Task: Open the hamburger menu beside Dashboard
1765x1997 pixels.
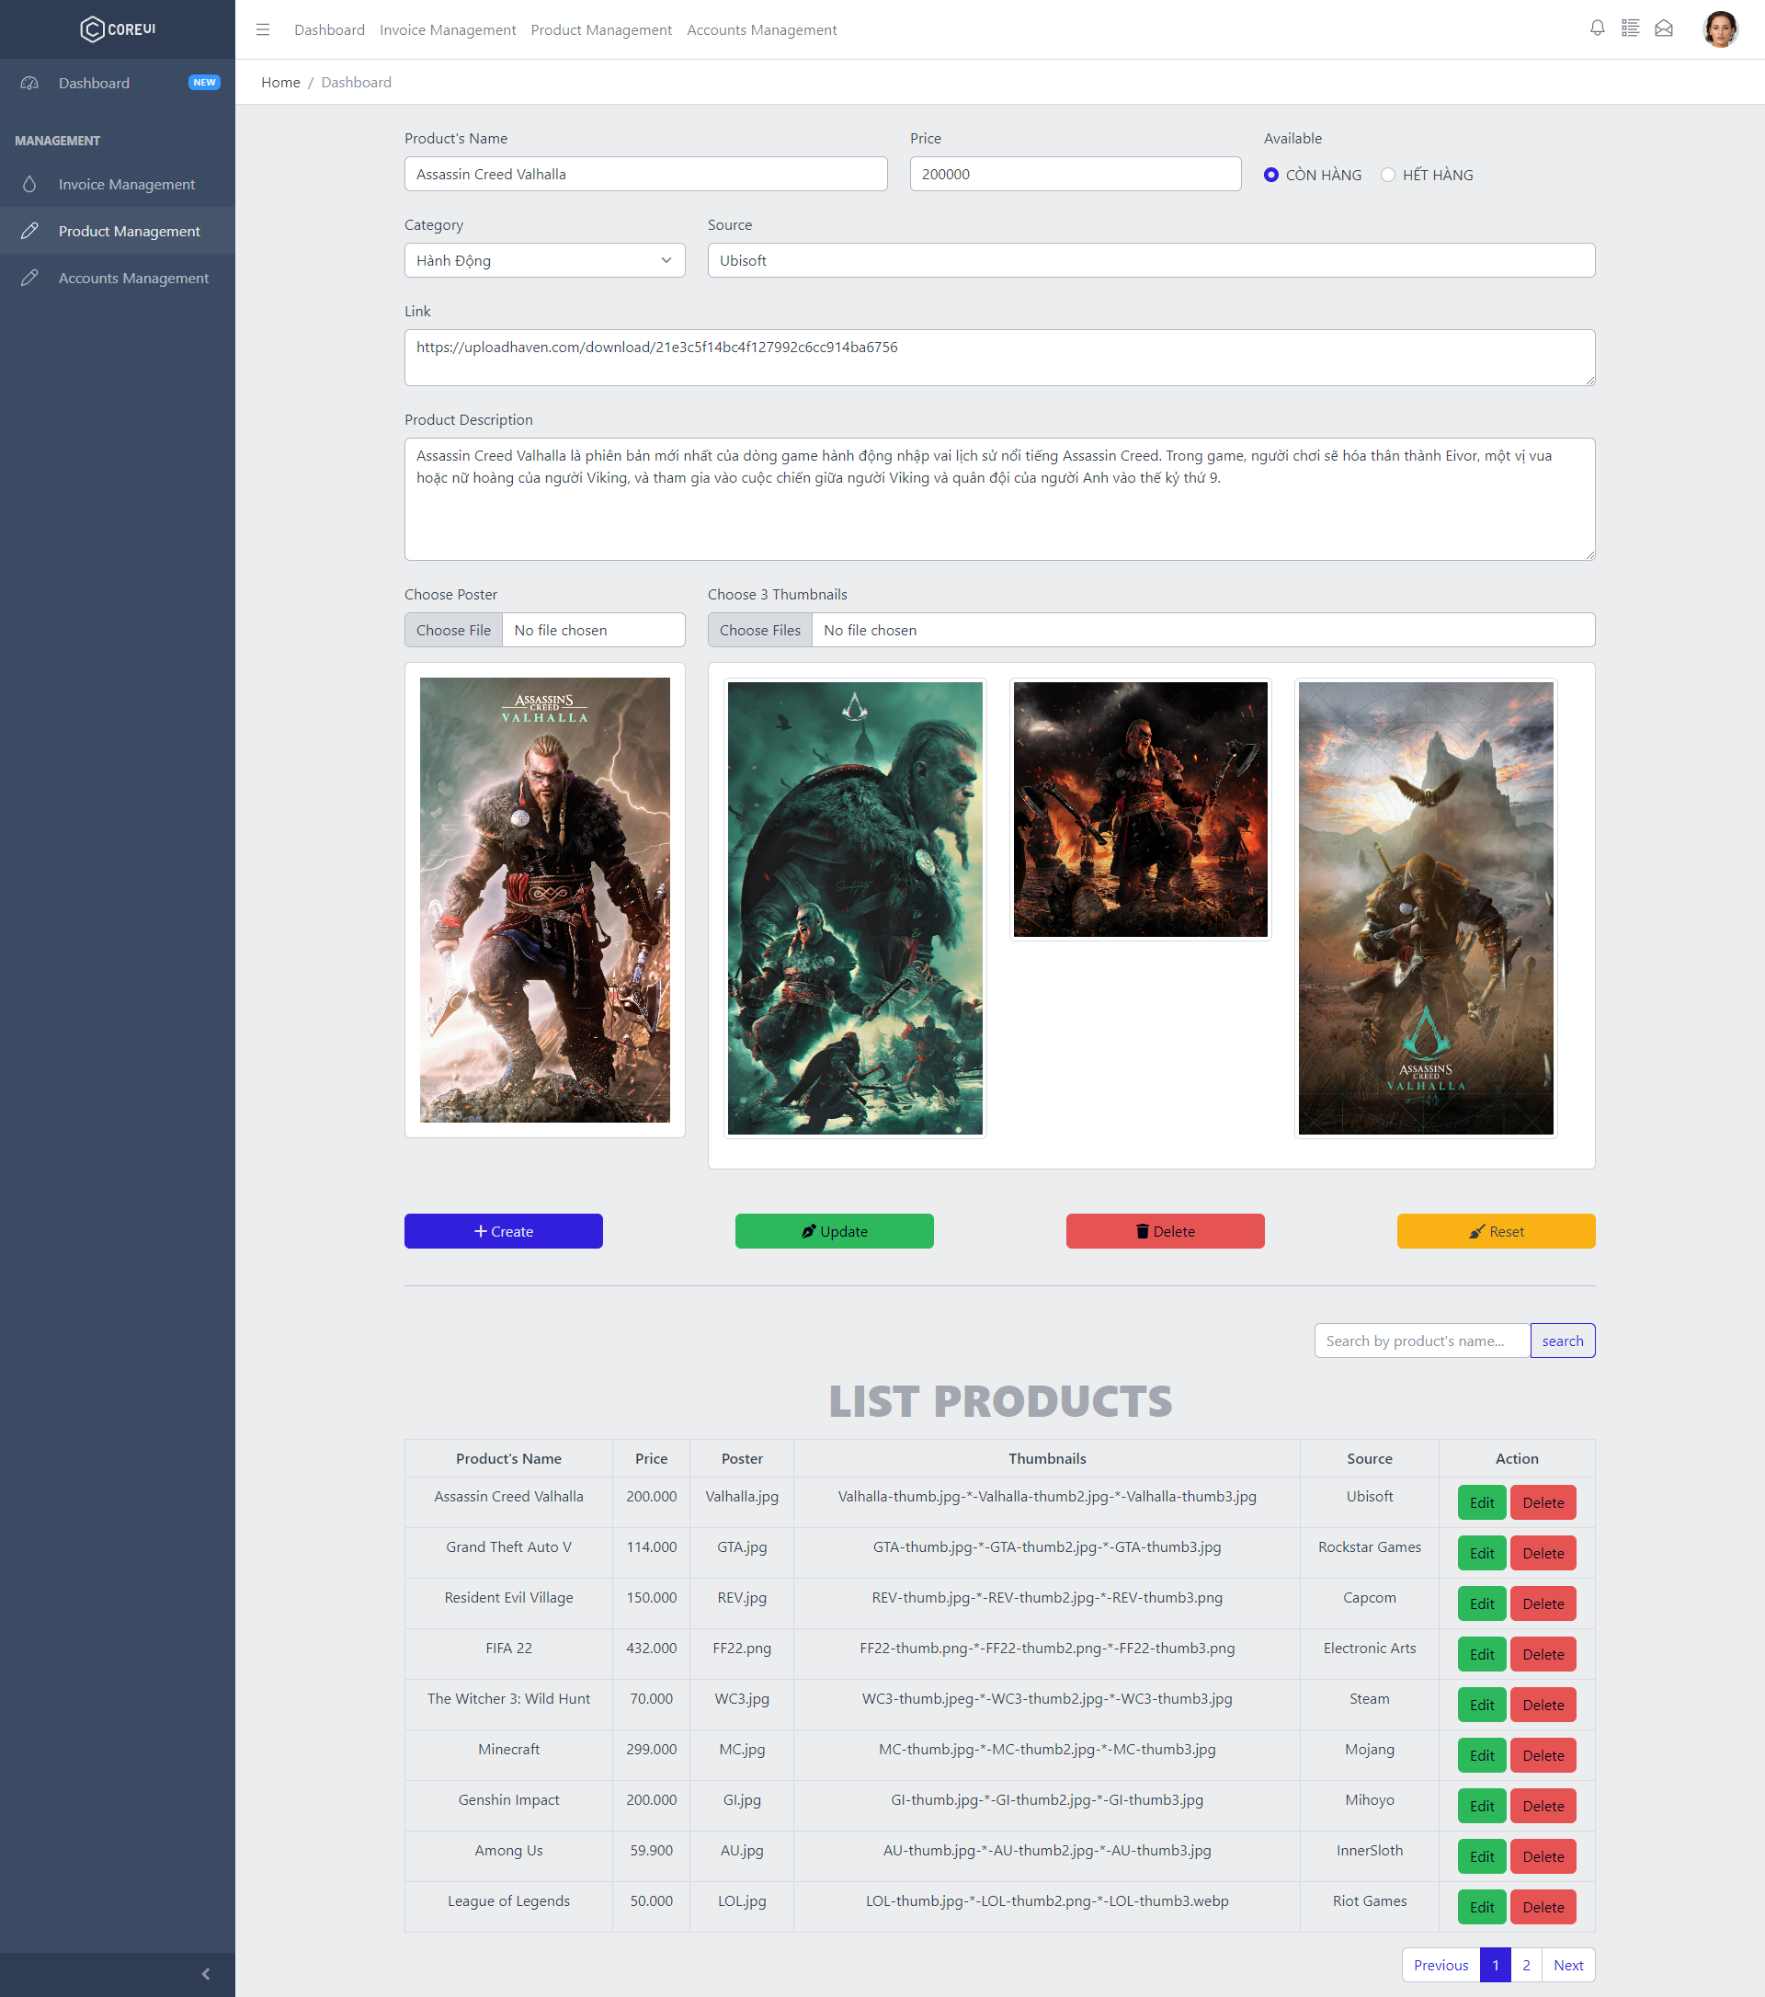Action: pyautogui.click(x=262, y=29)
